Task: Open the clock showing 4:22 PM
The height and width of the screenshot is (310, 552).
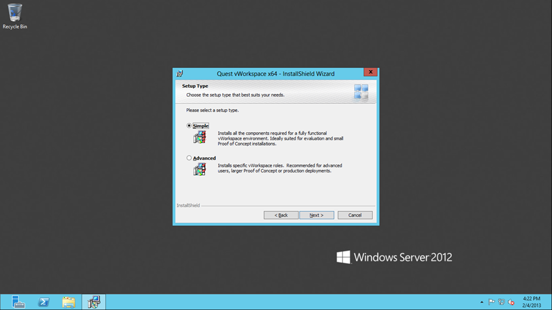Action: [x=531, y=302]
